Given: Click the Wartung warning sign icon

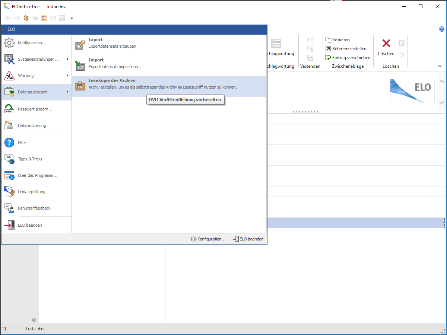Looking at the screenshot, I should click(x=9, y=76).
